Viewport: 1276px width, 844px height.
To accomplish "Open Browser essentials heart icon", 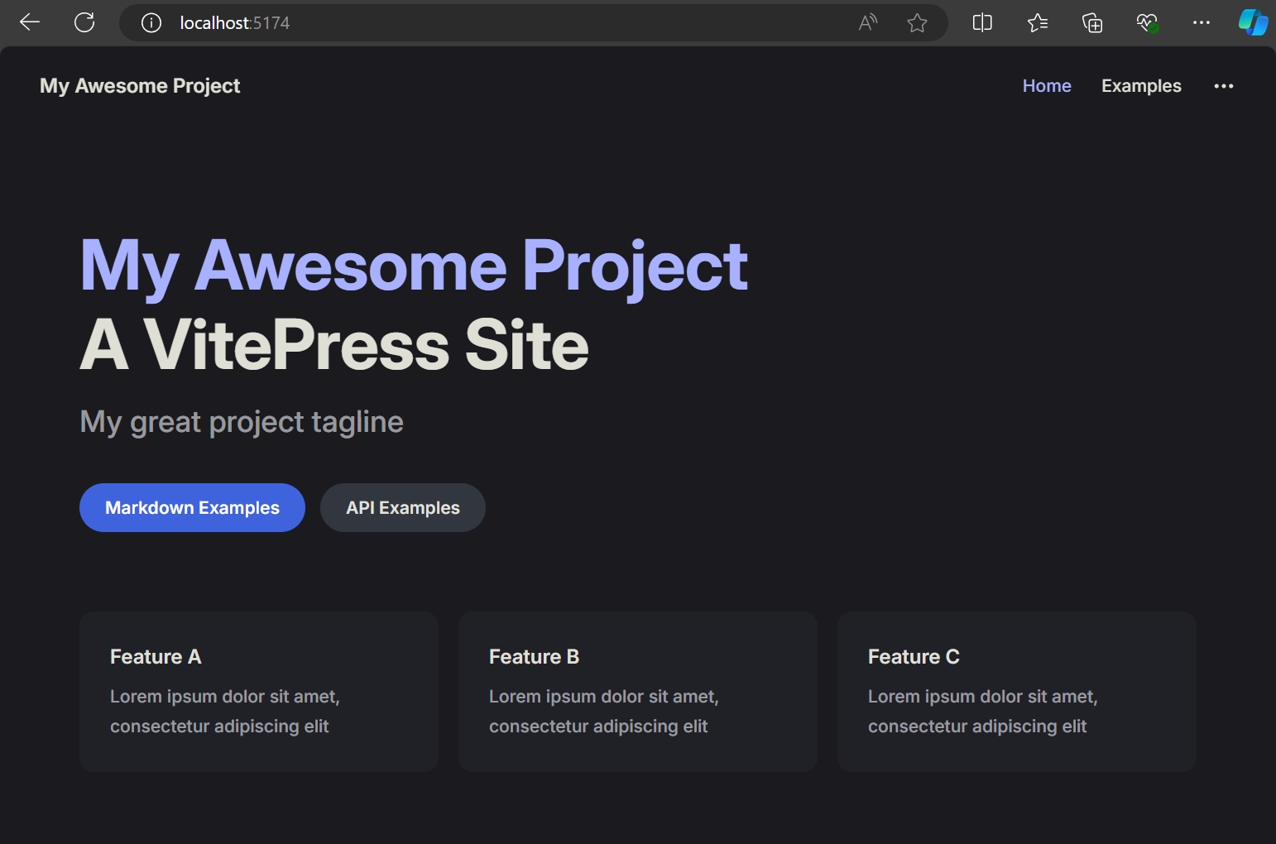I will [x=1147, y=23].
